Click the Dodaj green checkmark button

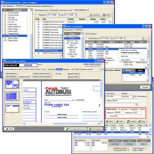click(142, 121)
